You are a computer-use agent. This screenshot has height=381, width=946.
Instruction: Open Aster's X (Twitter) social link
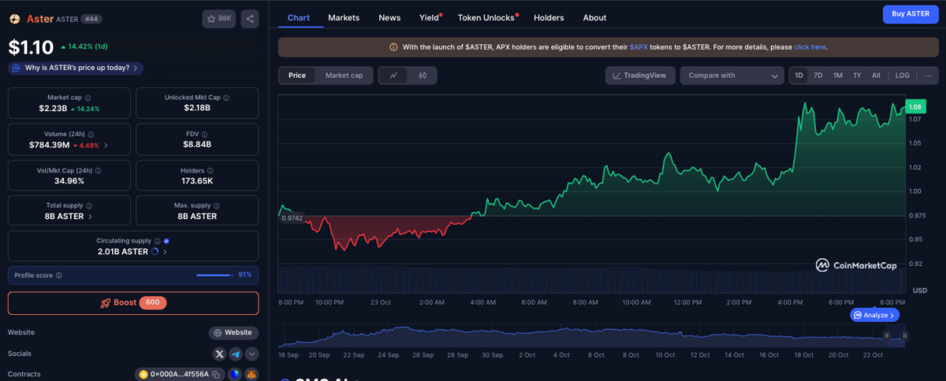pos(220,354)
